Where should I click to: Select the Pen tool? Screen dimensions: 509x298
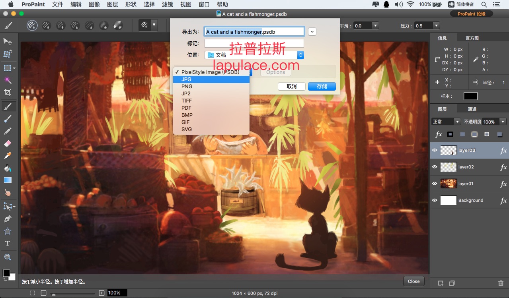(8, 219)
